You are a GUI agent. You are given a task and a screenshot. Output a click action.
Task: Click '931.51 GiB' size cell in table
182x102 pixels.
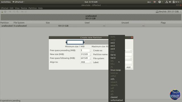pos(63,26)
